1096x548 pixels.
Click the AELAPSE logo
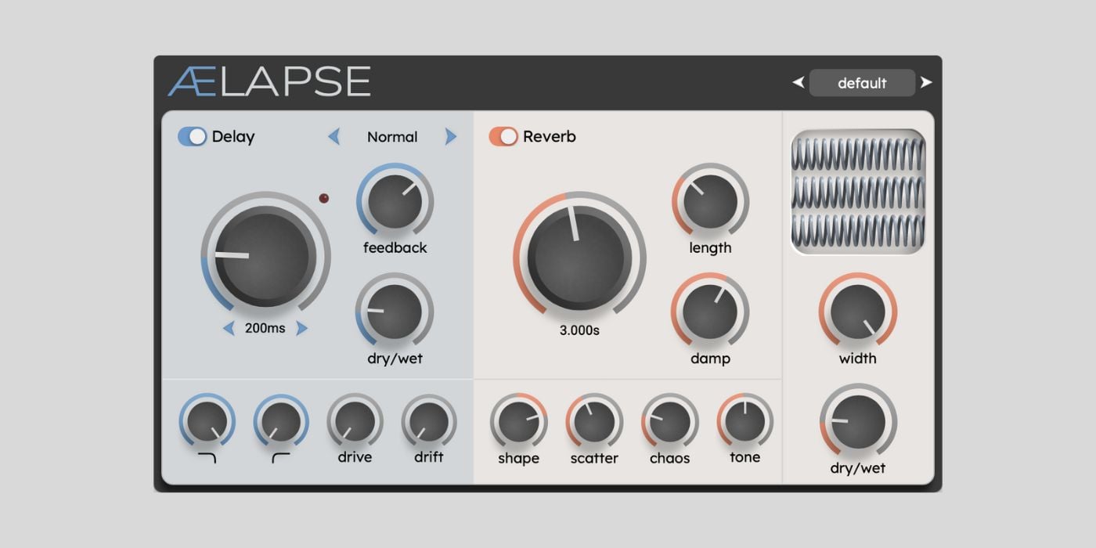tap(269, 82)
